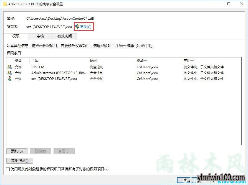The image size is (248, 185).
Task: Click the owner name next to 所有者
Action: coord(49,27)
